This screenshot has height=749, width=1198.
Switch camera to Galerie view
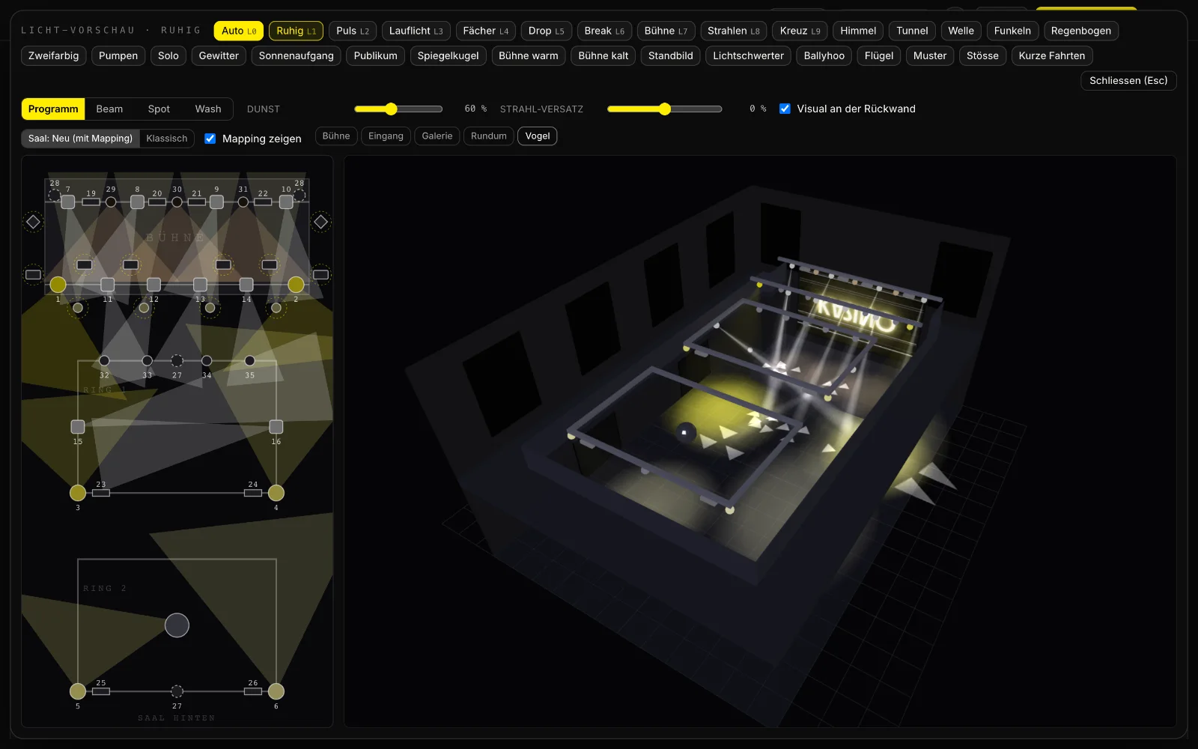[x=437, y=136]
